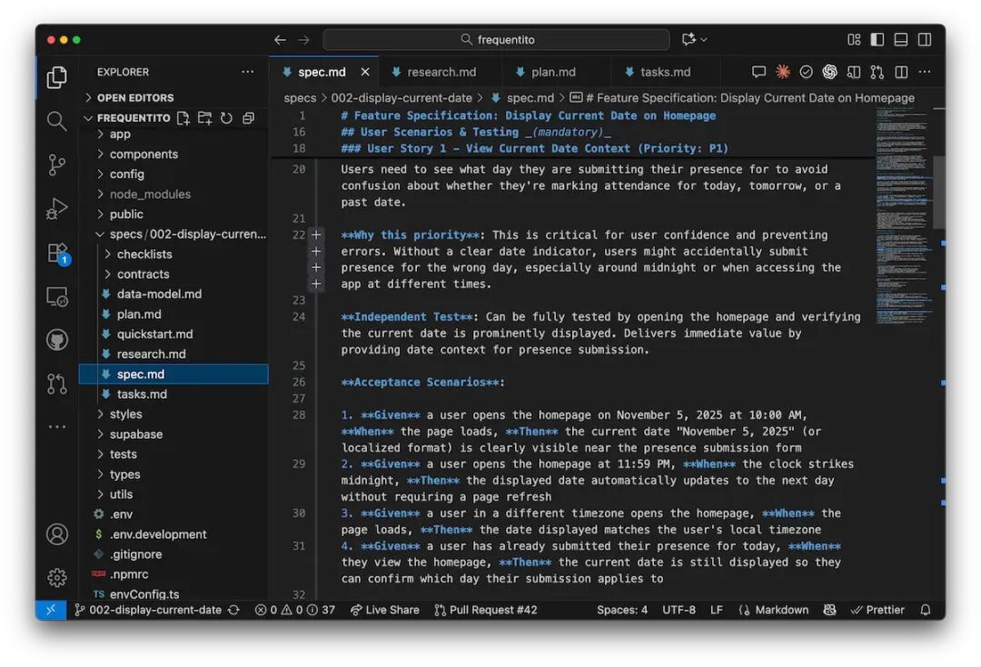The height and width of the screenshot is (667, 981).
Task: Open the Run and Debug view
Action: 57,208
